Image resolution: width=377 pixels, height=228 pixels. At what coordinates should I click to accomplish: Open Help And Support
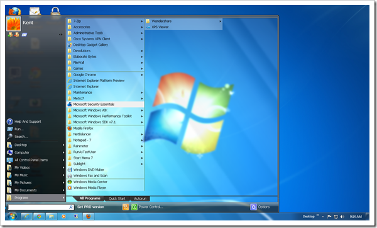36,122
